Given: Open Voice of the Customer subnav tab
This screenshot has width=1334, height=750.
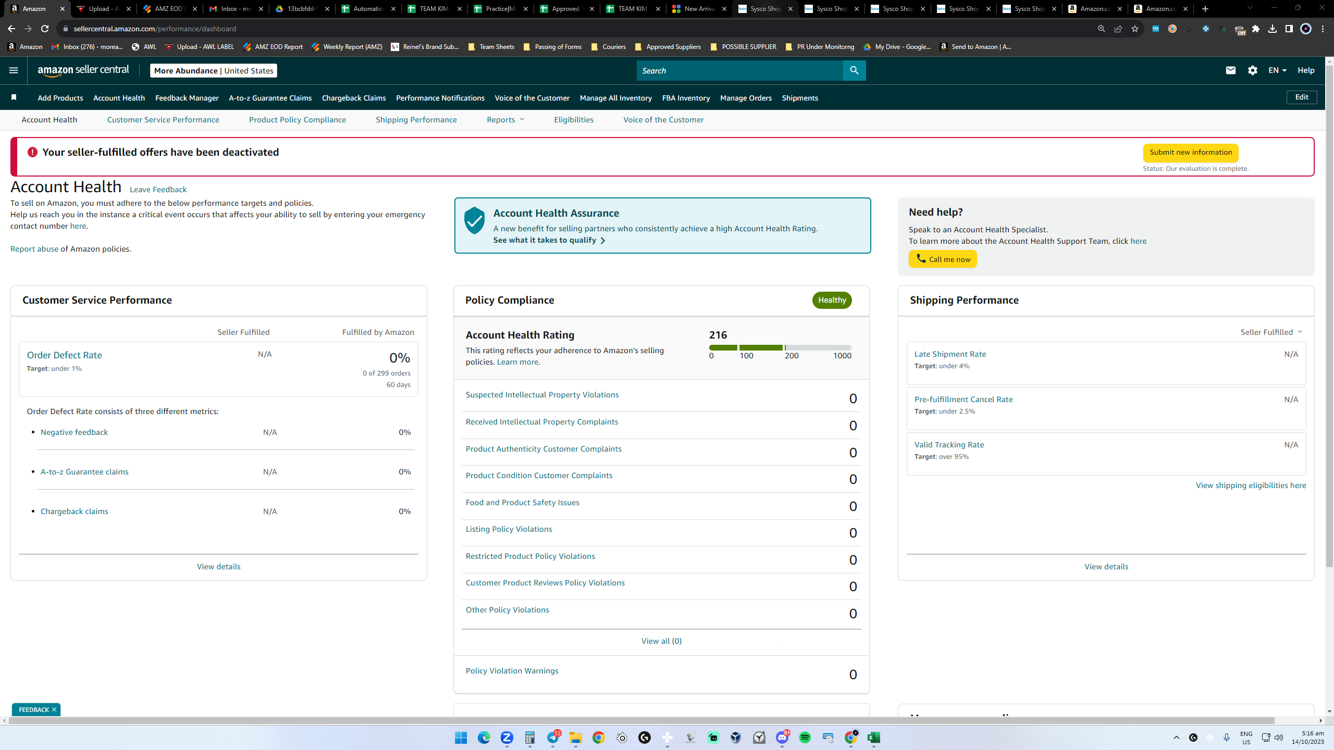Looking at the screenshot, I should [663, 120].
